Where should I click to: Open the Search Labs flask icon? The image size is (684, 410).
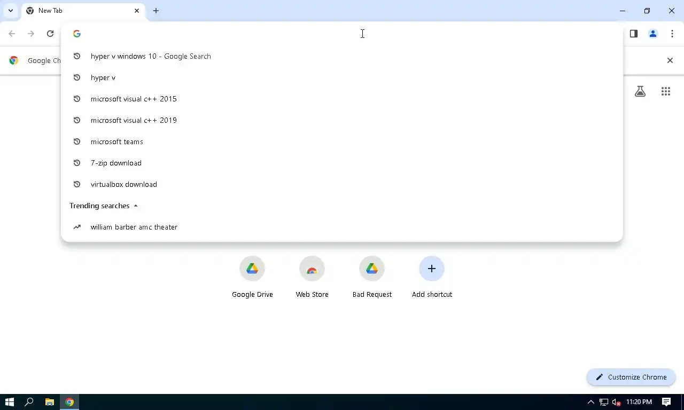point(640,91)
